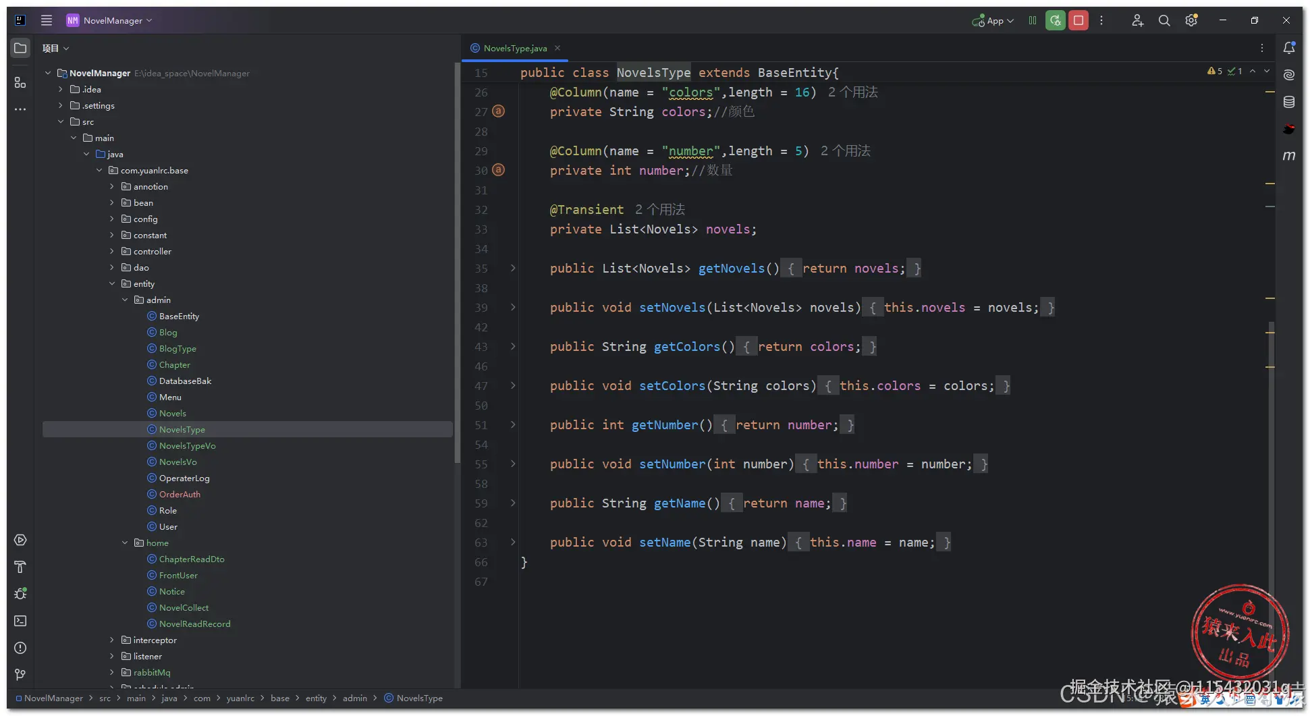Collapse the home package
1310x716 pixels.
pos(125,543)
